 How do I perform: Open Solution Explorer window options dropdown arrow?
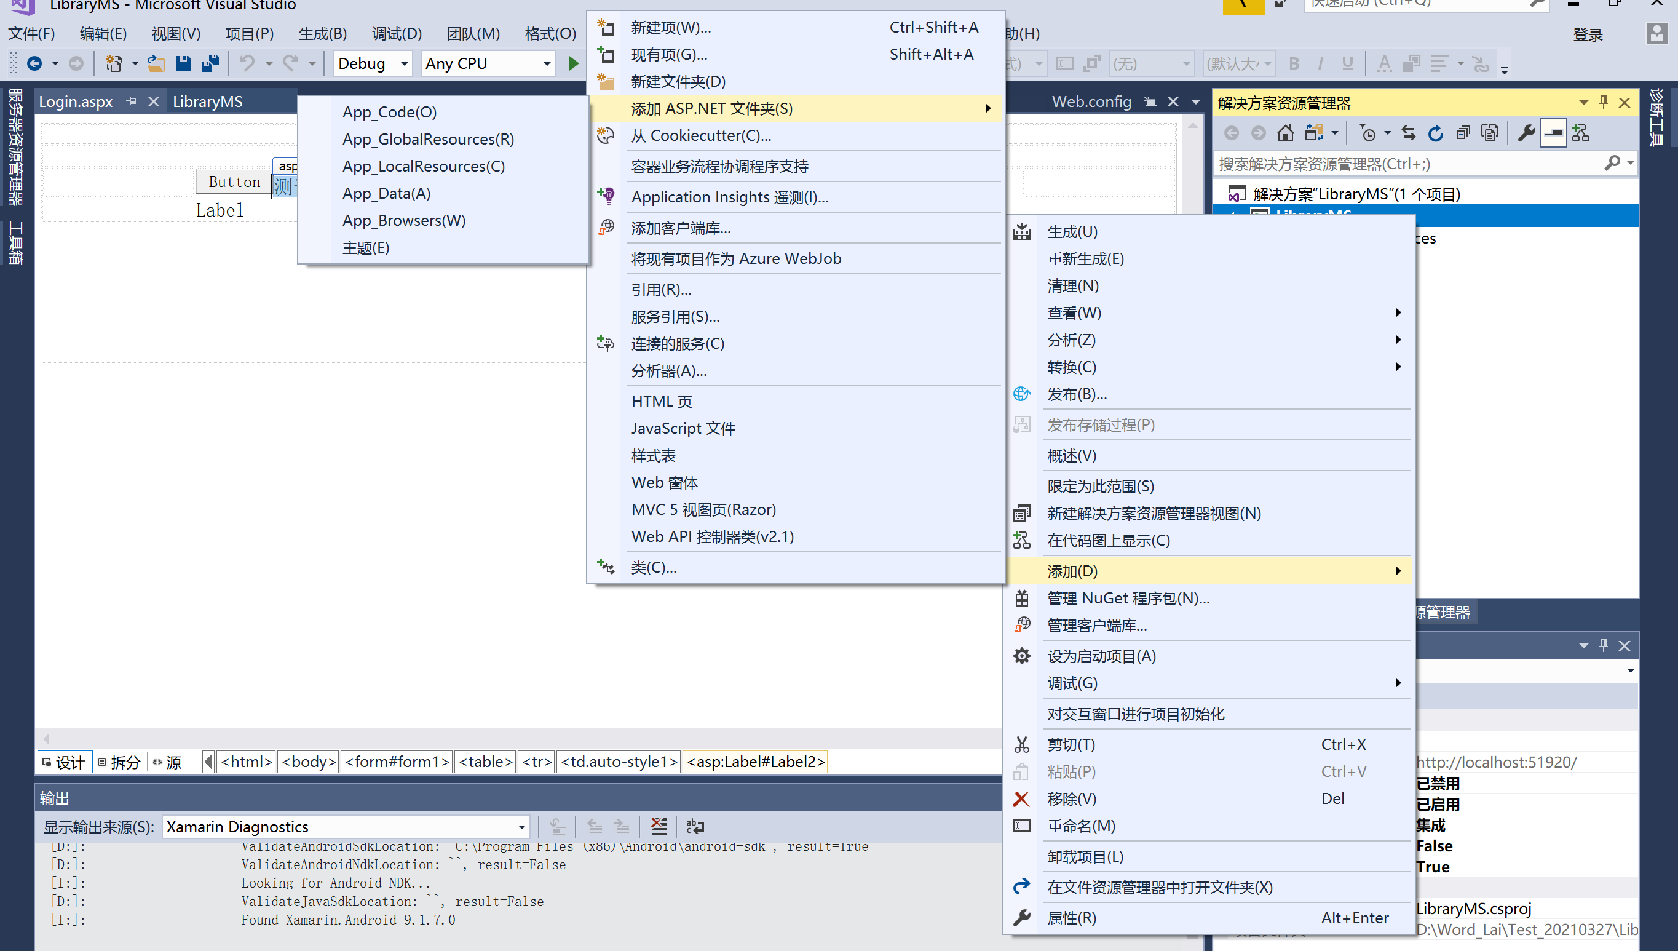point(1583,103)
